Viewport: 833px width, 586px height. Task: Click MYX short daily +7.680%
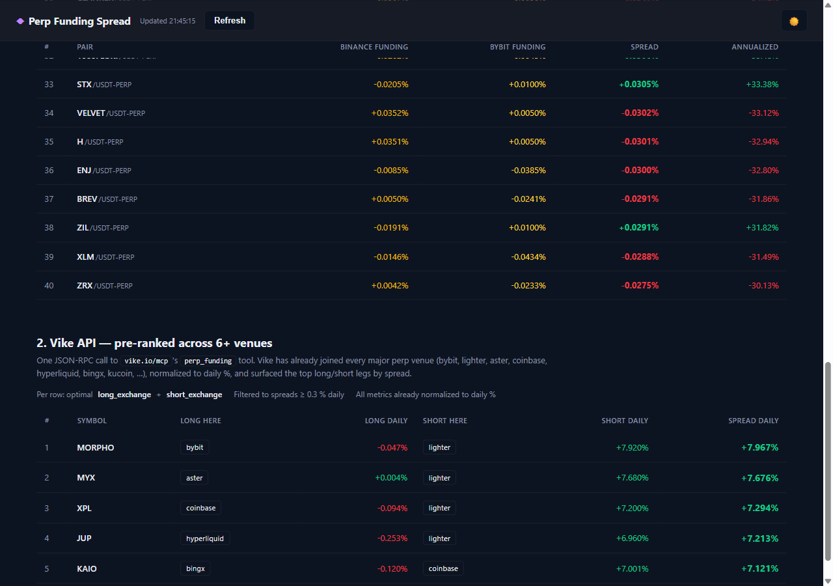[632, 477]
